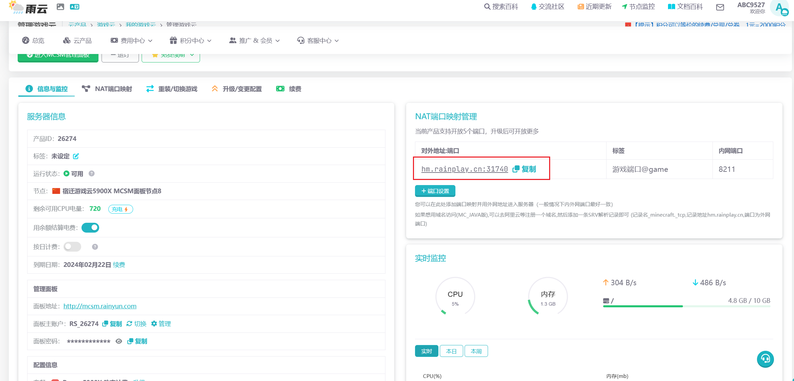Click the disk usage progress bar
The width and height of the screenshot is (794, 381).
pos(686,306)
